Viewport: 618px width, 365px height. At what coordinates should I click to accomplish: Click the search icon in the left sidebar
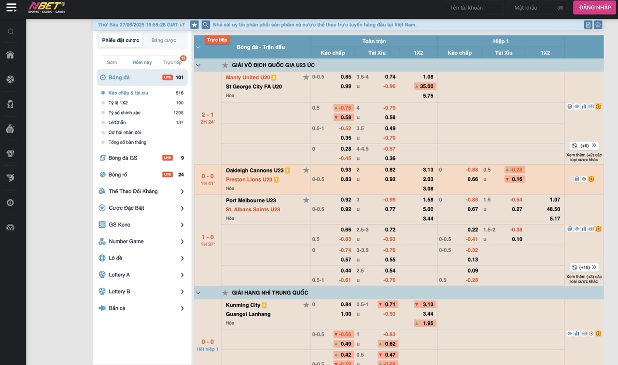click(11, 31)
